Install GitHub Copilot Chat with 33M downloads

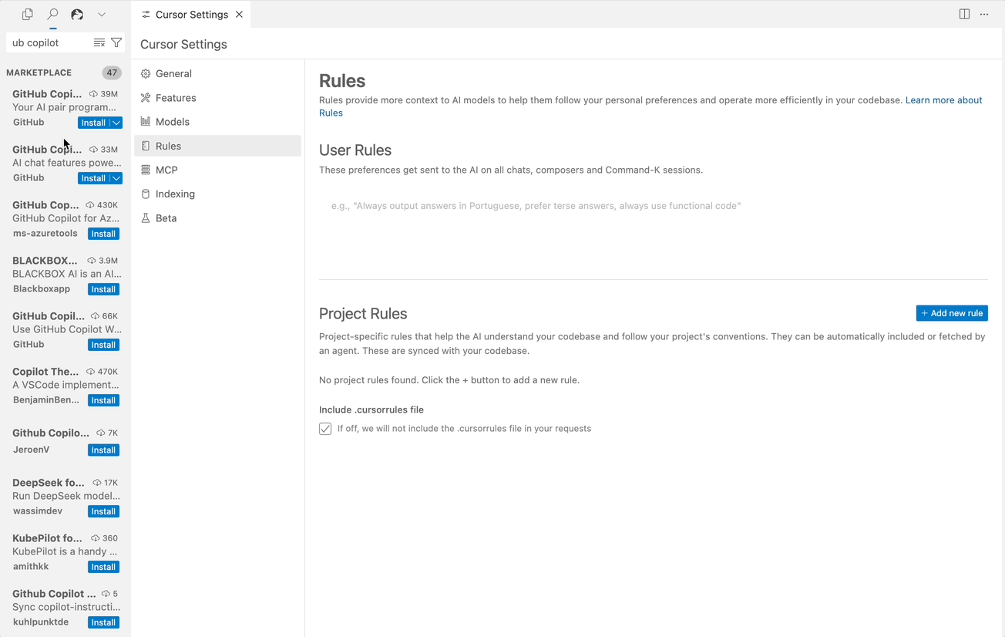click(93, 178)
